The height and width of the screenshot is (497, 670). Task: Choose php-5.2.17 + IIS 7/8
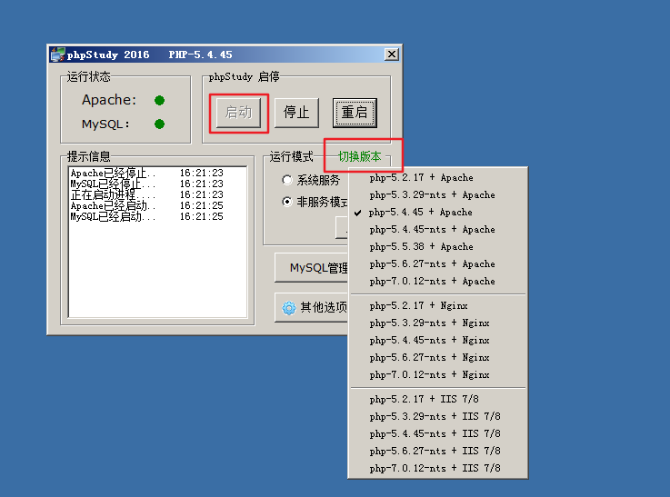coord(438,399)
